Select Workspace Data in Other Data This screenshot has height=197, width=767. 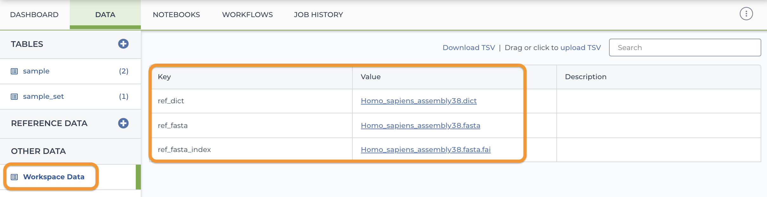point(54,177)
